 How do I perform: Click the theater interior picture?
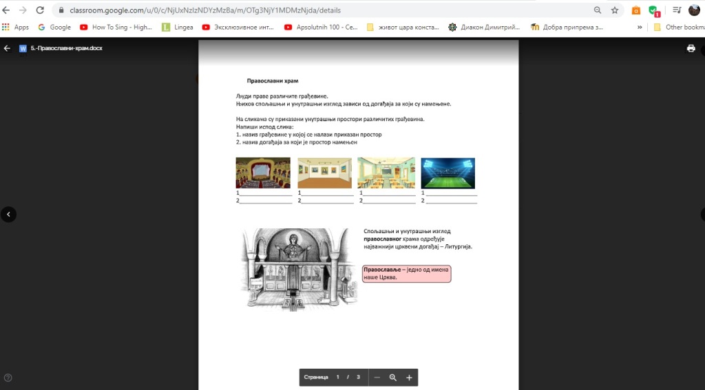point(263,173)
